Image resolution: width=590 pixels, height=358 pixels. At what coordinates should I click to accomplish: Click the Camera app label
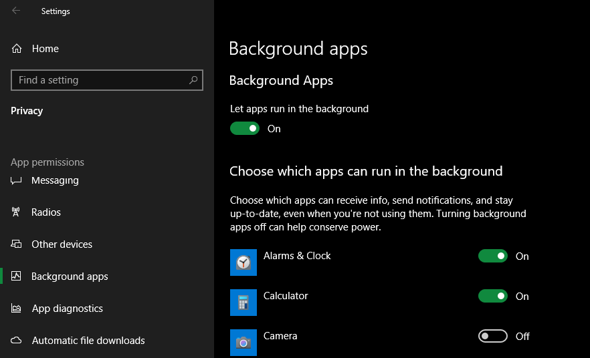point(280,336)
